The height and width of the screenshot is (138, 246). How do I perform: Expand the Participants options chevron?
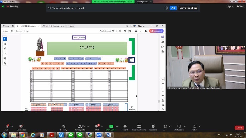tap(88, 127)
